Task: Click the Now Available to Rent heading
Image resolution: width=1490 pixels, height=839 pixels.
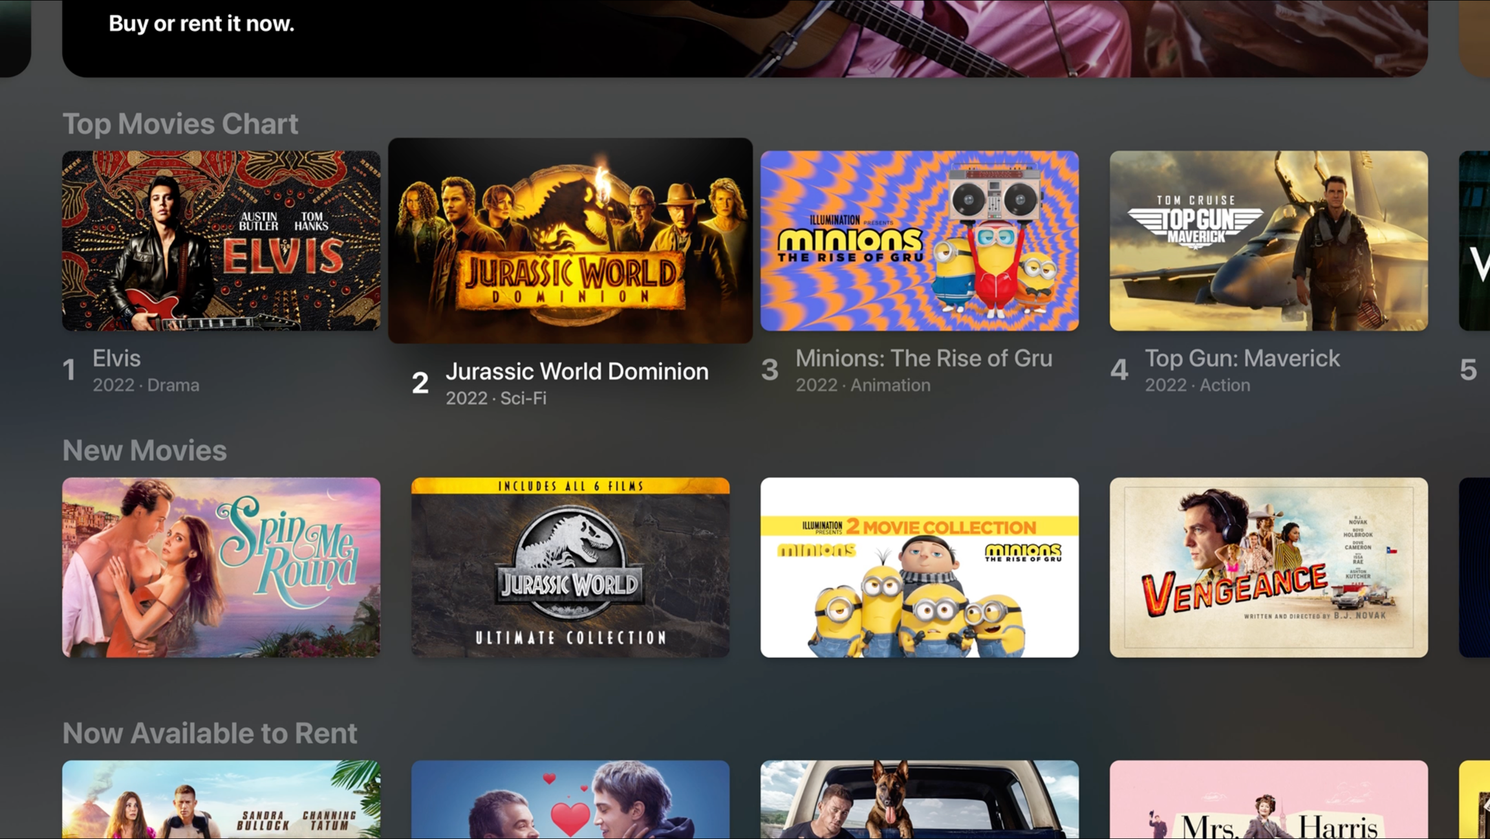Action: pos(210,733)
